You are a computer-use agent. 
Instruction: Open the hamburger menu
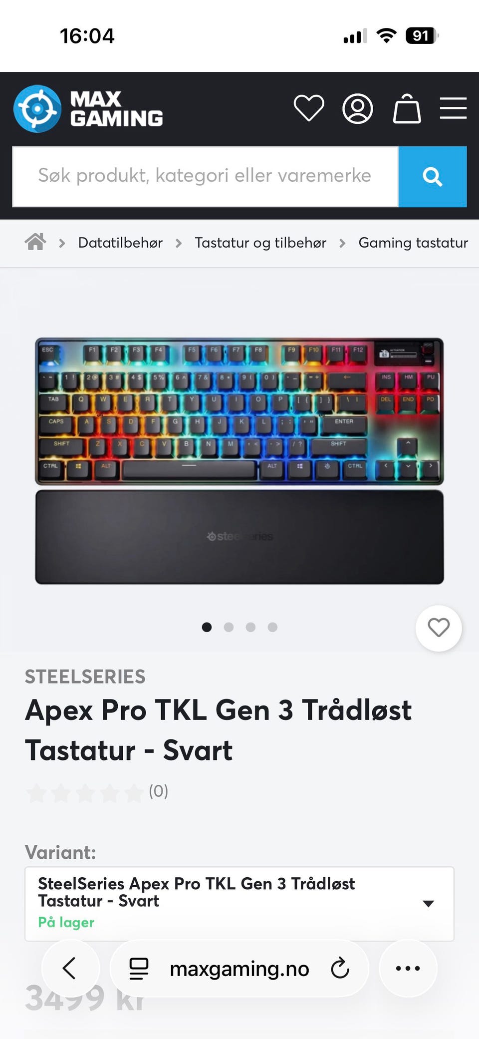[x=453, y=108]
